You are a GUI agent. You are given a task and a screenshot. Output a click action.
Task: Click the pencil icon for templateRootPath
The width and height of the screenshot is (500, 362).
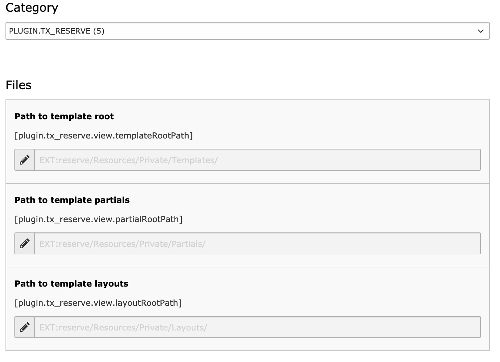(x=25, y=160)
